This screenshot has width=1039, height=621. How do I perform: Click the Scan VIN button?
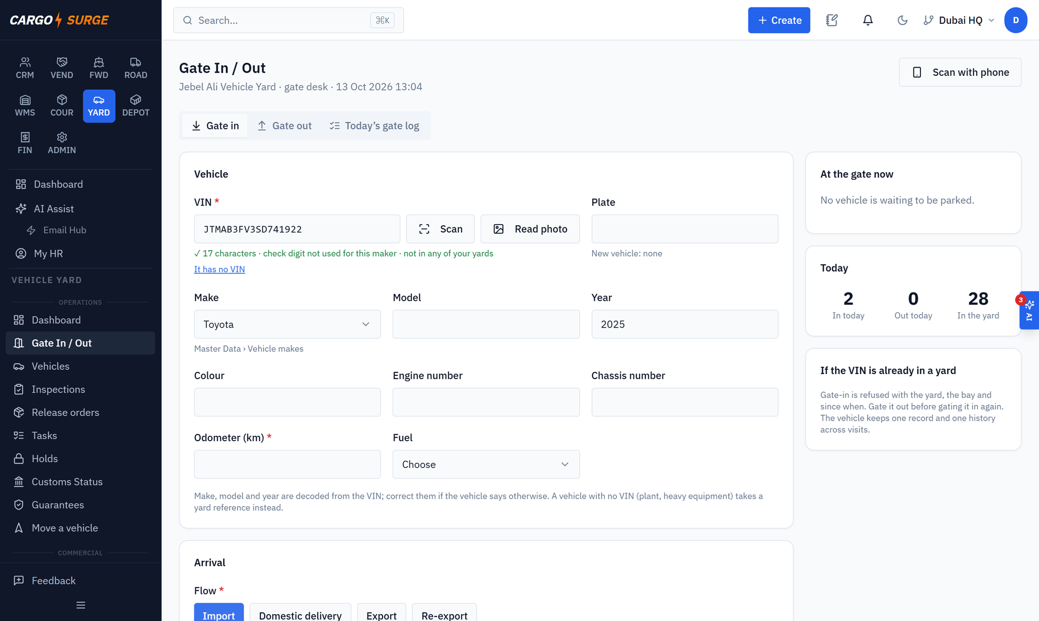click(440, 229)
